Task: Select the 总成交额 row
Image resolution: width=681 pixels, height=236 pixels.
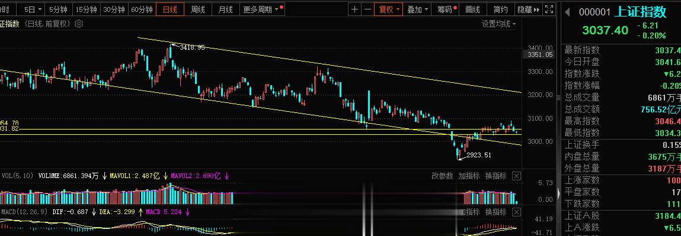Action: 621,109
